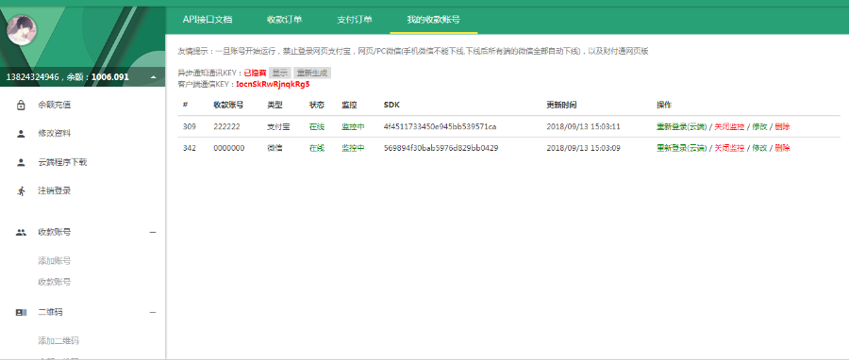Image resolution: width=849 pixels, height=360 pixels.
Task: Click 关闭监控 for account 0000000
Action: [729, 148]
